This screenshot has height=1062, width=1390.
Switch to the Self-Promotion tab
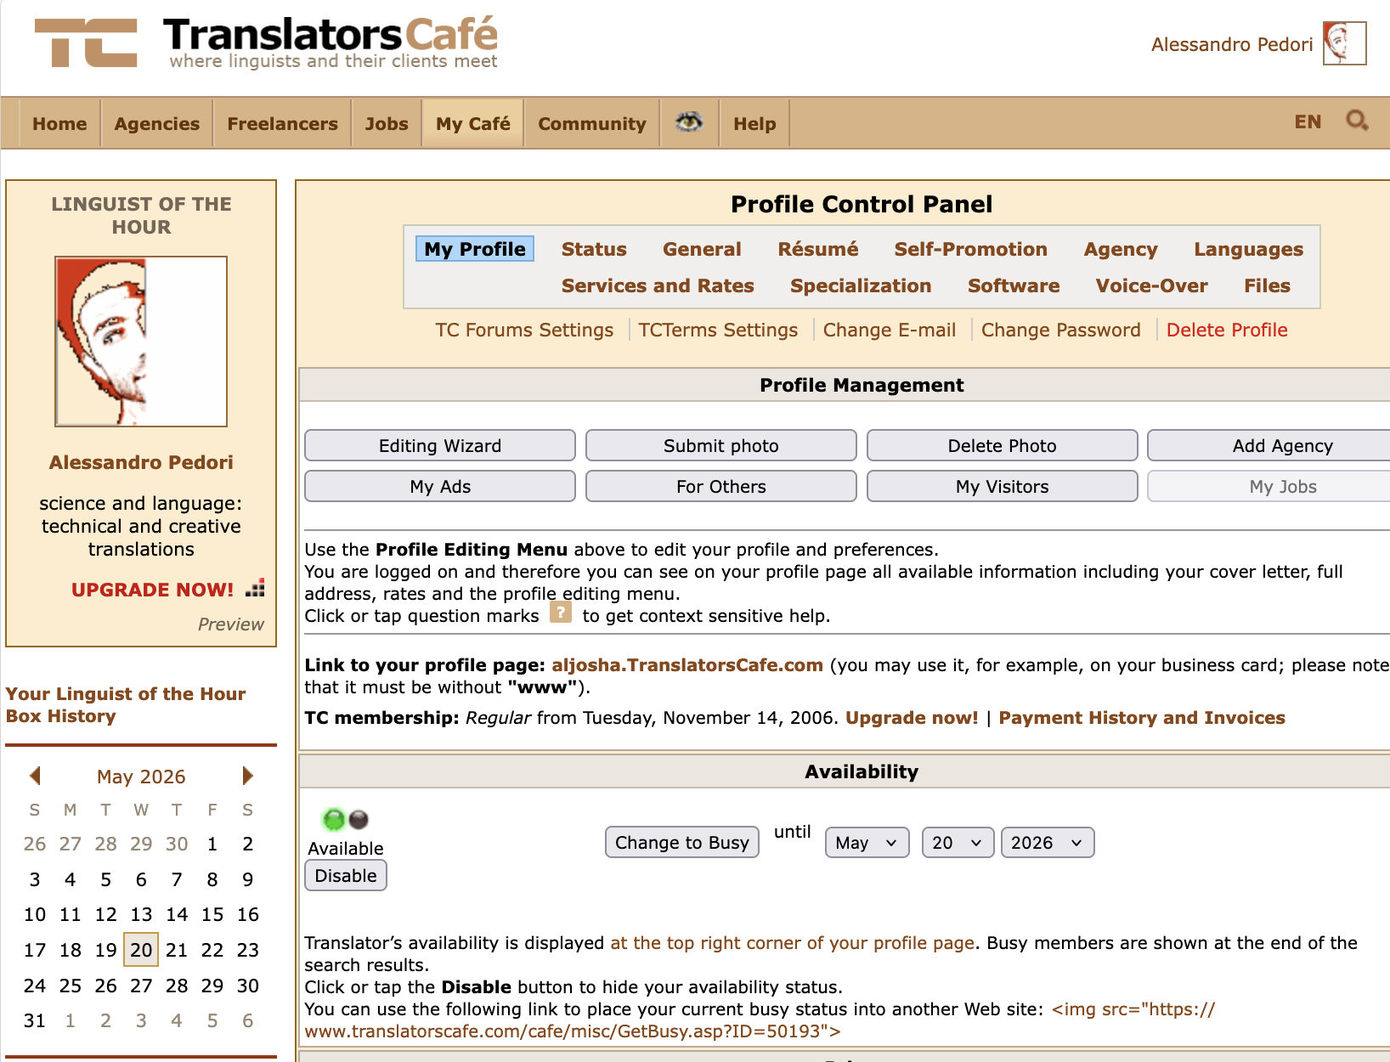970,249
